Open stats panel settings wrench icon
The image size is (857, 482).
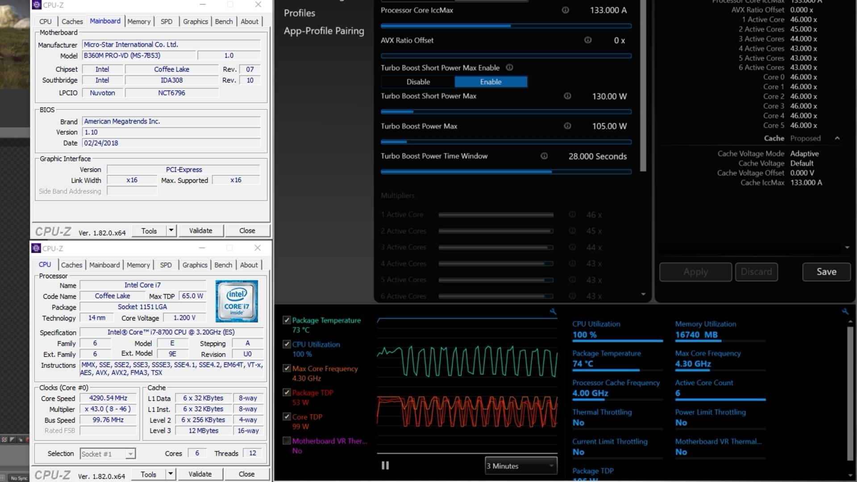click(x=845, y=312)
